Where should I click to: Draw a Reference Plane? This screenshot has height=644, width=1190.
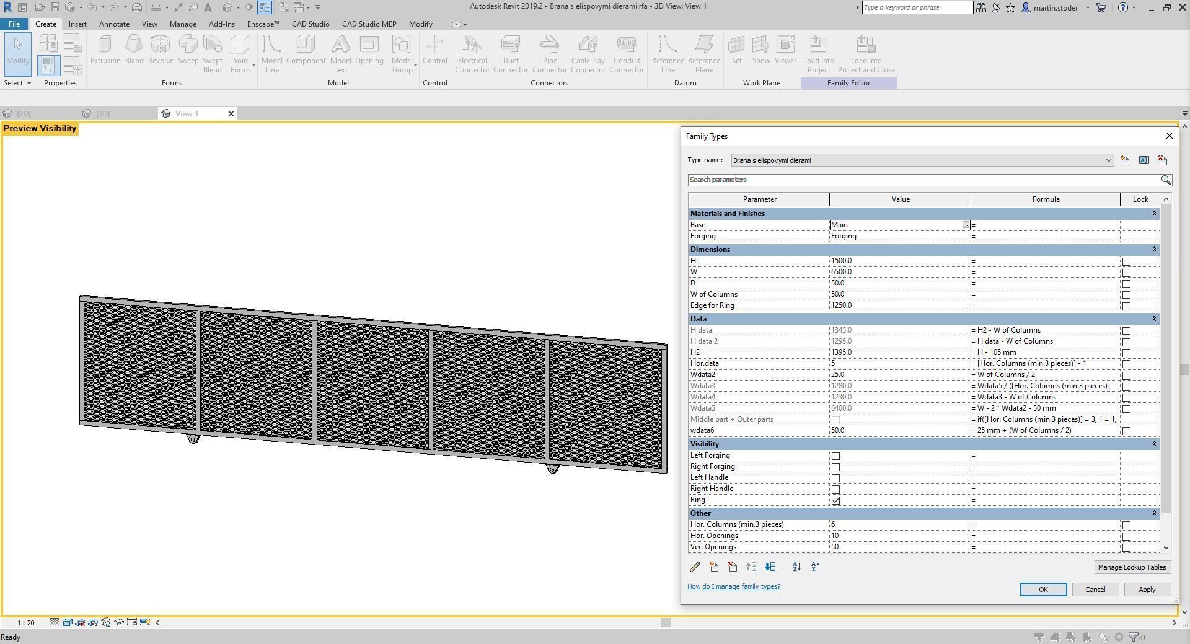(x=704, y=54)
